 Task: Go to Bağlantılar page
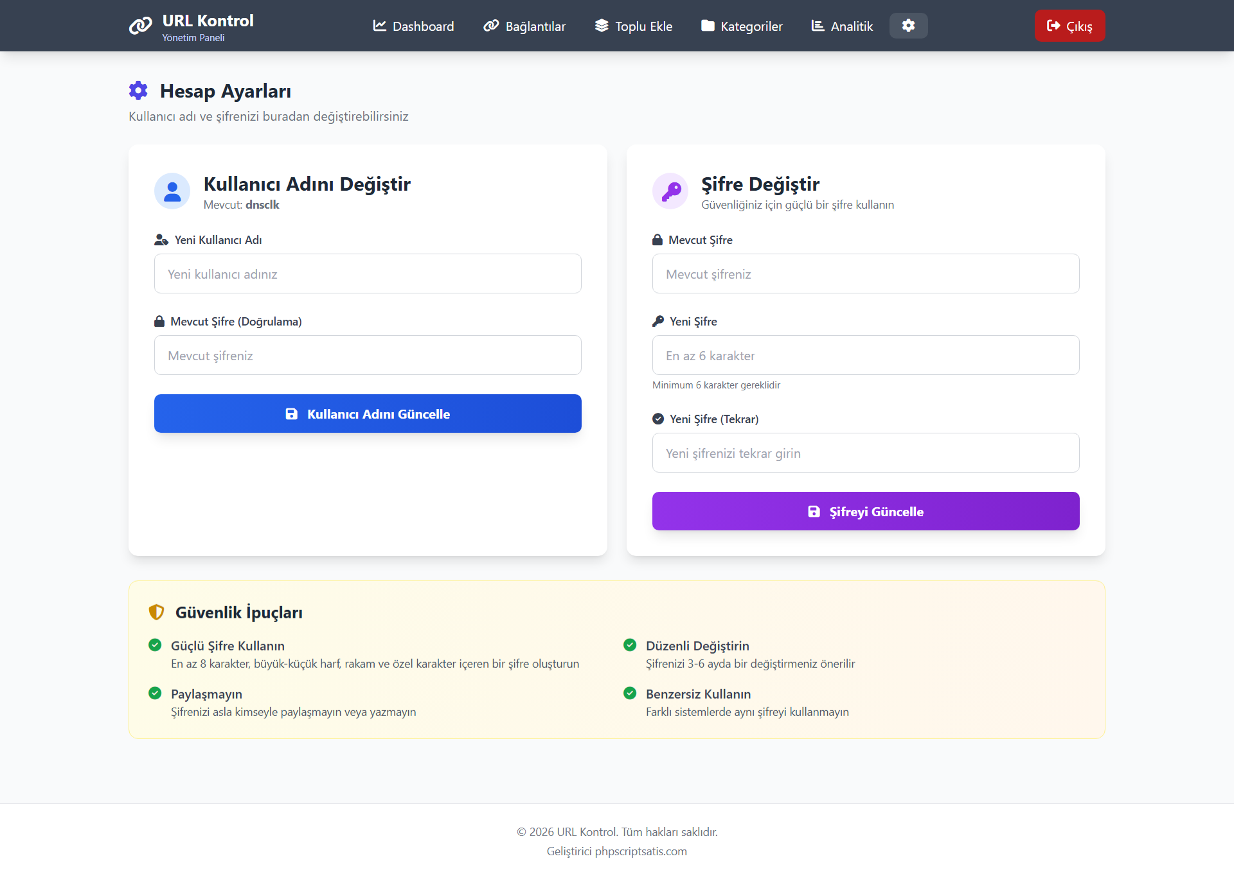coord(524,26)
